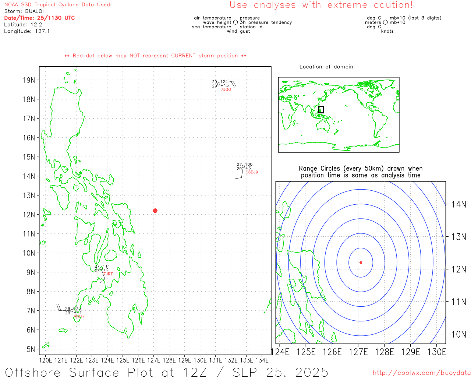Click the red 7JQG station ID label
Screen dimensions: 471x377
pyautogui.click(x=226, y=89)
